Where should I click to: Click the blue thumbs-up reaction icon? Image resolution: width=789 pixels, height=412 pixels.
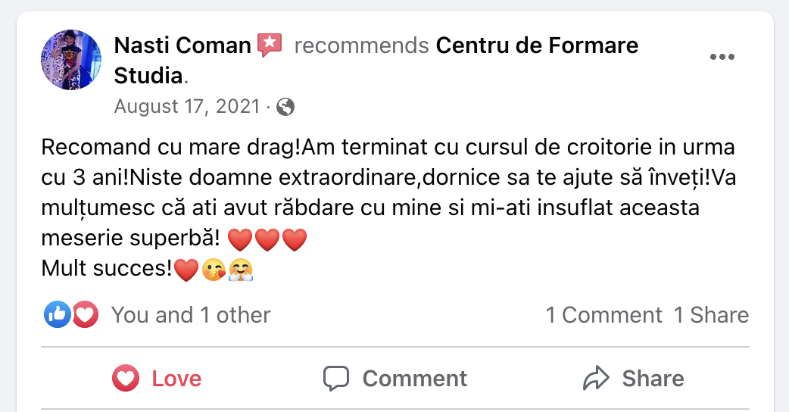click(x=57, y=314)
